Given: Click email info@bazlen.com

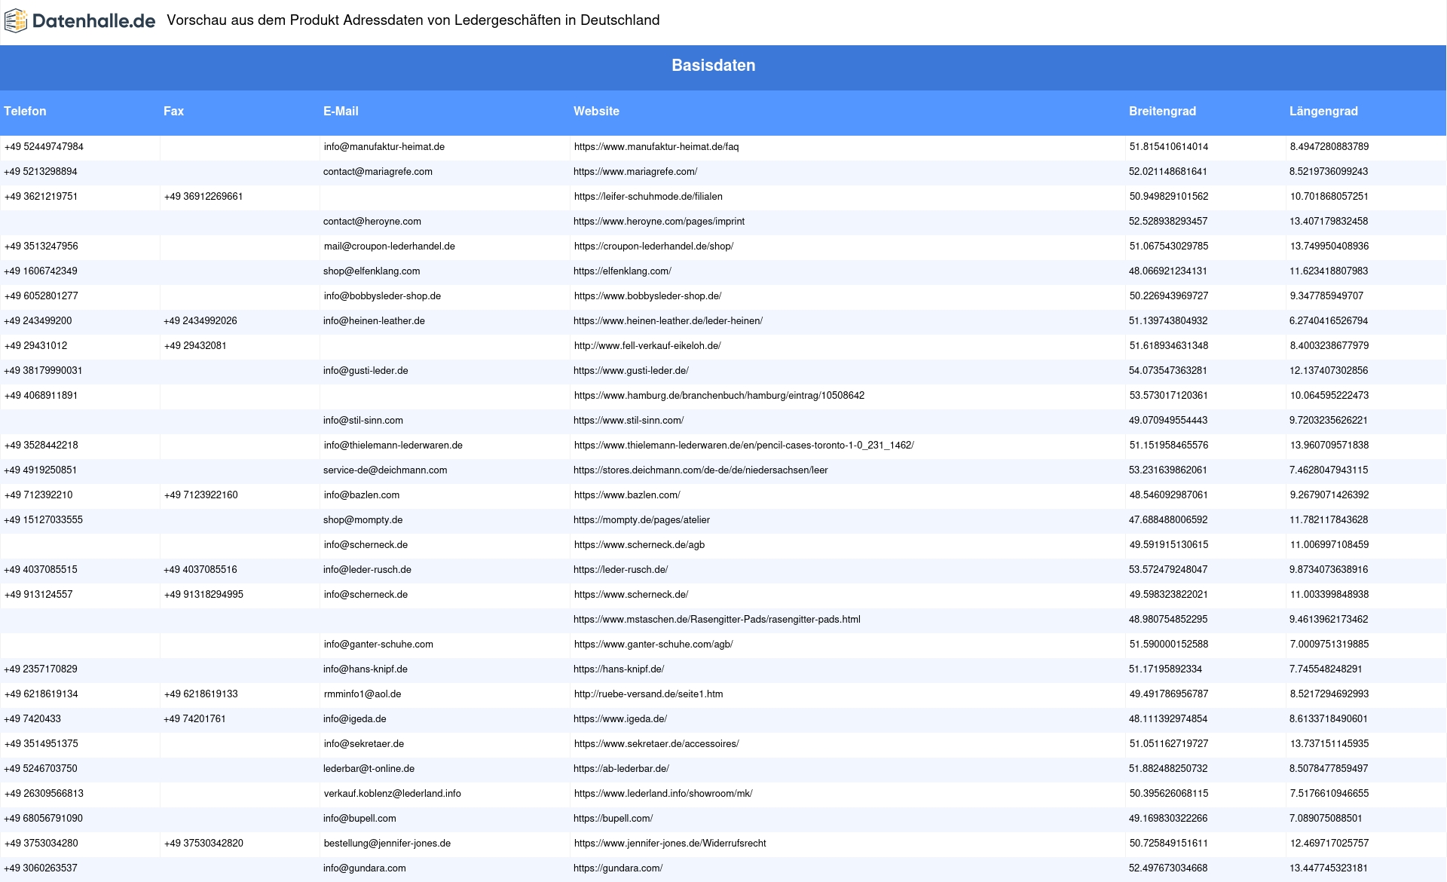Looking at the screenshot, I should (x=362, y=495).
